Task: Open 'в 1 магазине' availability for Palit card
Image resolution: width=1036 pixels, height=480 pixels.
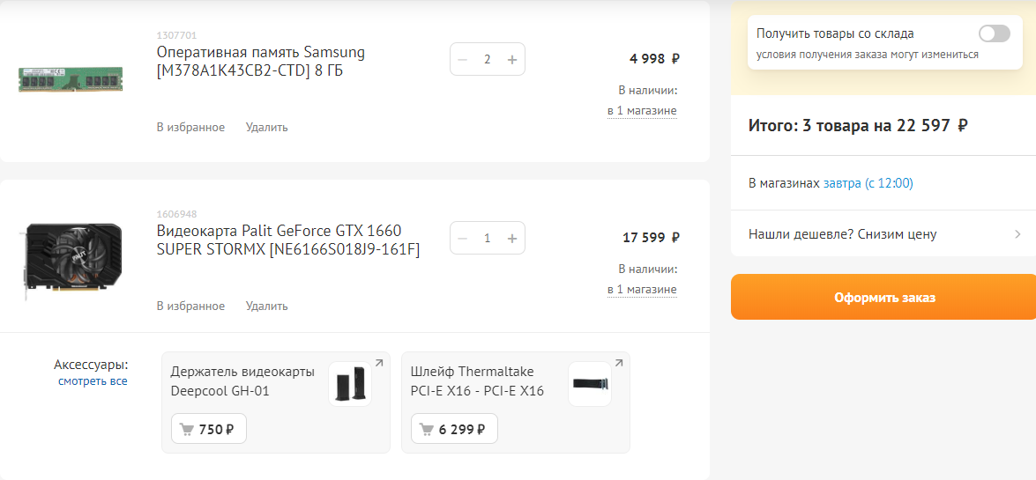Action: tap(642, 290)
